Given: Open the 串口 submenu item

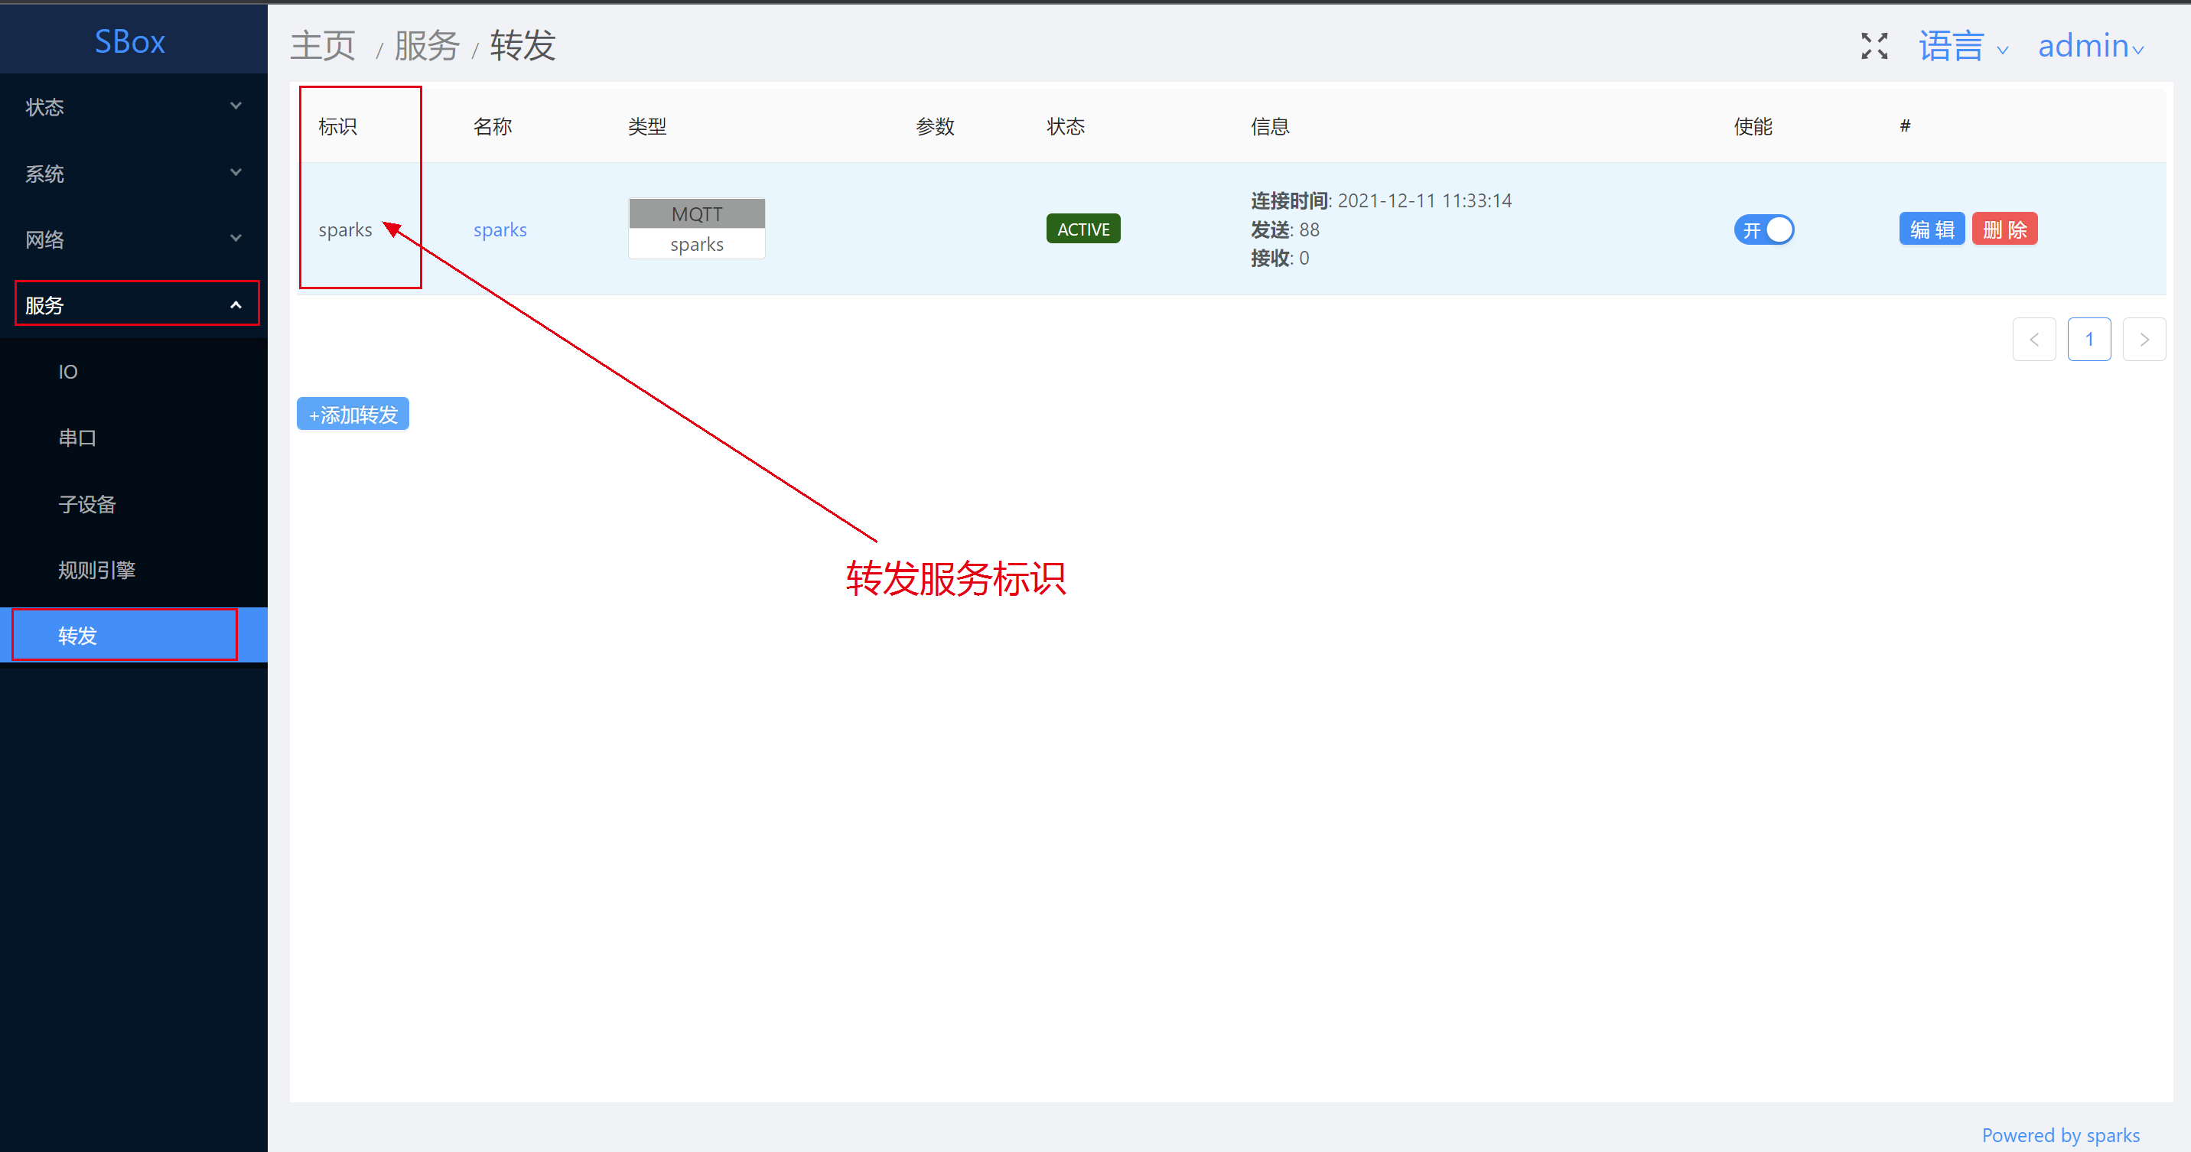Looking at the screenshot, I should point(77,438).
